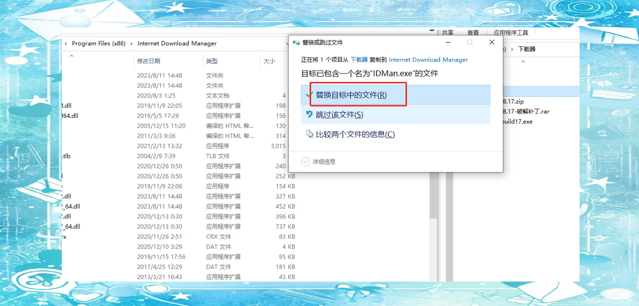Click the 181 KB size cell
Image resolution: width=639 pixels, height=306 pixels.
[285, 267]
